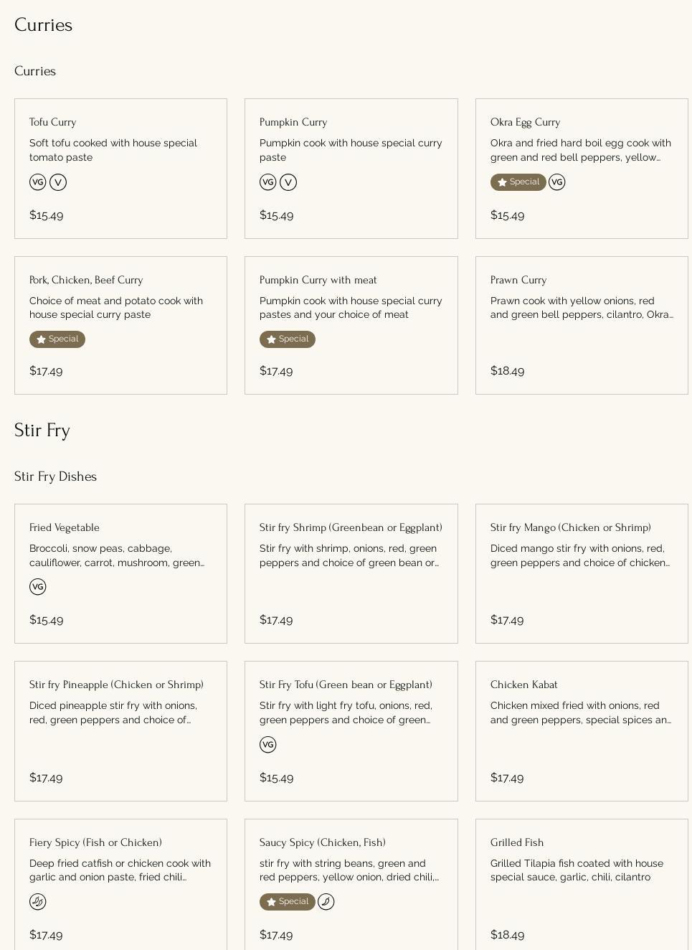Open Stir fry Shrimp (Greenbean or Eggplant)
Viewport: 692px width, 950px height.
pyautogui.click(x=351, y=573)
